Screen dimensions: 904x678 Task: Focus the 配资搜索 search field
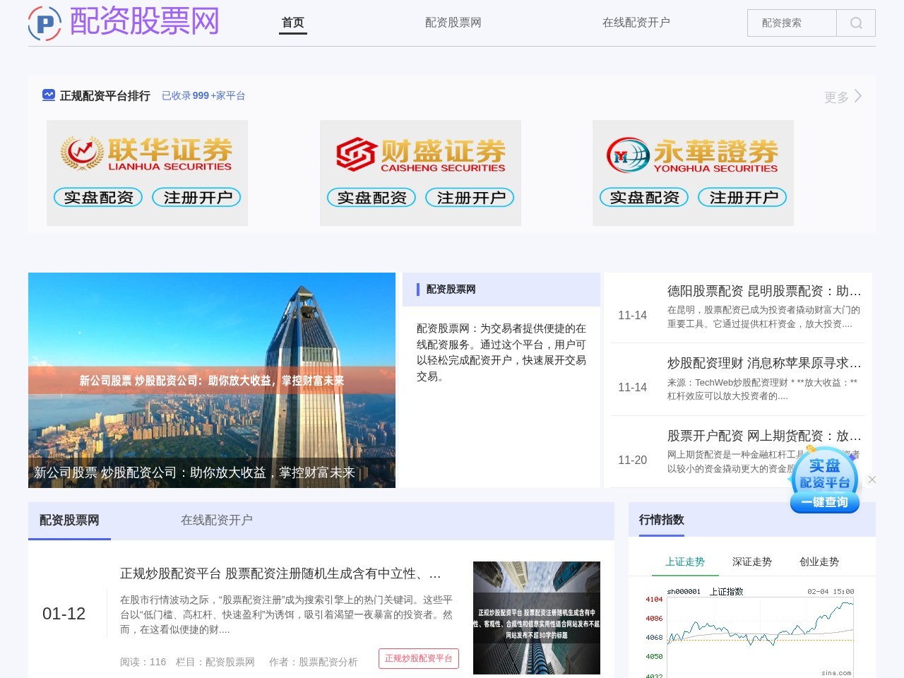tap(792, 23)
